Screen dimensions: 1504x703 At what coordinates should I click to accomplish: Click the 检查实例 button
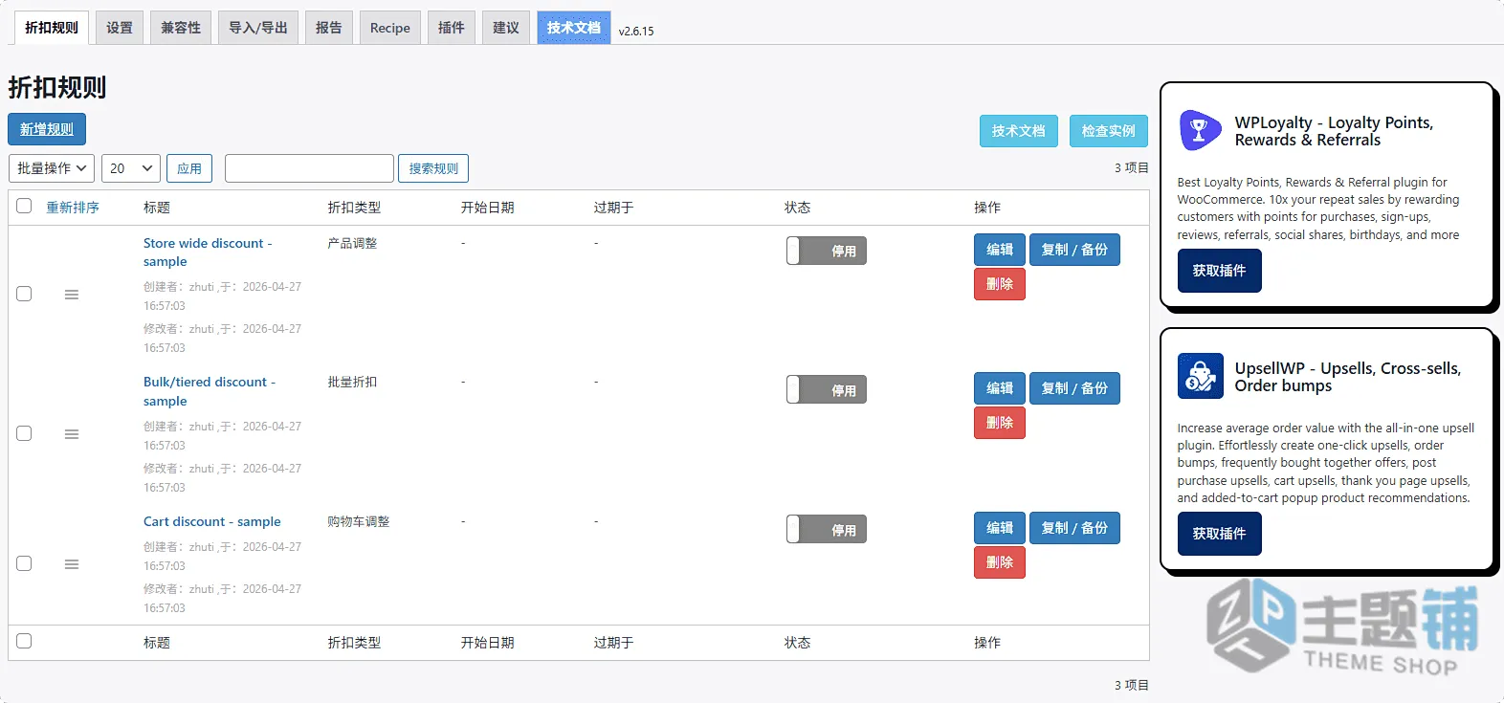[1109, 131]
